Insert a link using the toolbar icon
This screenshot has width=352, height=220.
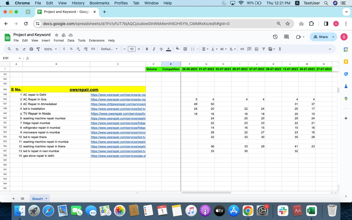(x=242, y=49)
